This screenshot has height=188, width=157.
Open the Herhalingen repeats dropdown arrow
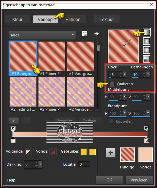click(x=148, y=74)
